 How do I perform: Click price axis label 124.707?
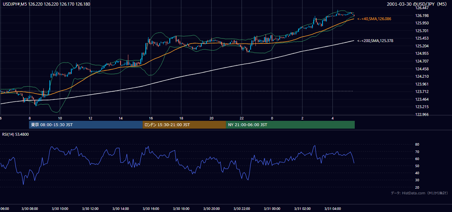(422, 61)
